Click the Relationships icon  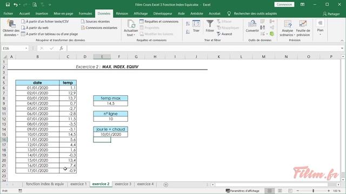(272, 27)
